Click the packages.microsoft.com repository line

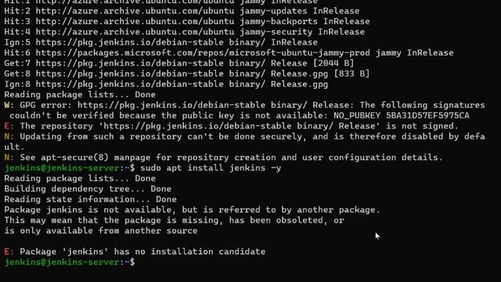coord(229,52)
